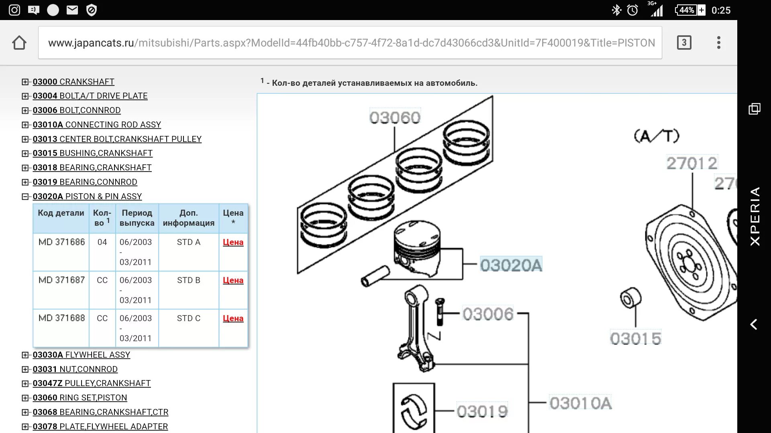The height and width of the screenshot is (433, 771).
Task: Tap the mail notification icon in status bar
Action: point(72,10)
